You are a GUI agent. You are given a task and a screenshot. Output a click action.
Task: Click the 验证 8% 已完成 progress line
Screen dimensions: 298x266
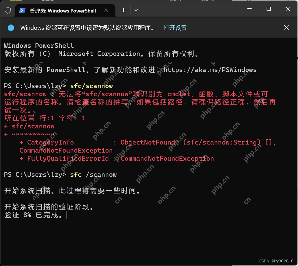(33, 215)
